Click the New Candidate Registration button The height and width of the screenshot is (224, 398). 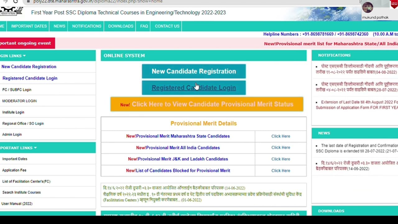194,71
